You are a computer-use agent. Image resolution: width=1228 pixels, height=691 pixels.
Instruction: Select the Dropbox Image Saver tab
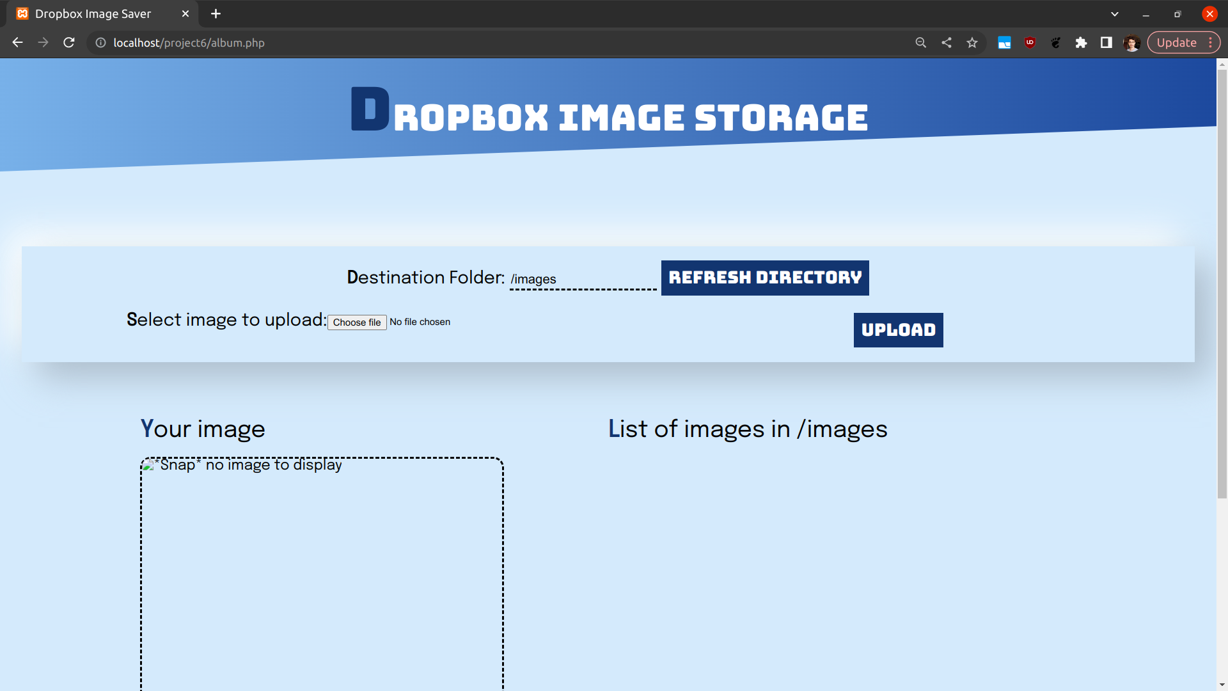click(93, 14)
